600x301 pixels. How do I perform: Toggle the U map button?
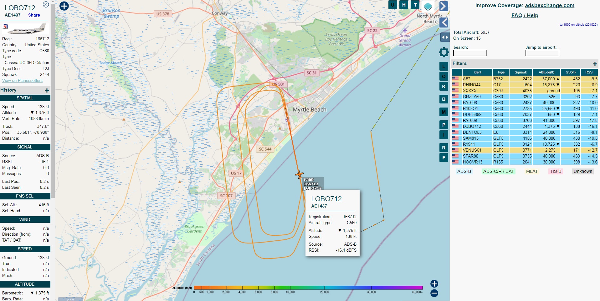click(392, 5)
